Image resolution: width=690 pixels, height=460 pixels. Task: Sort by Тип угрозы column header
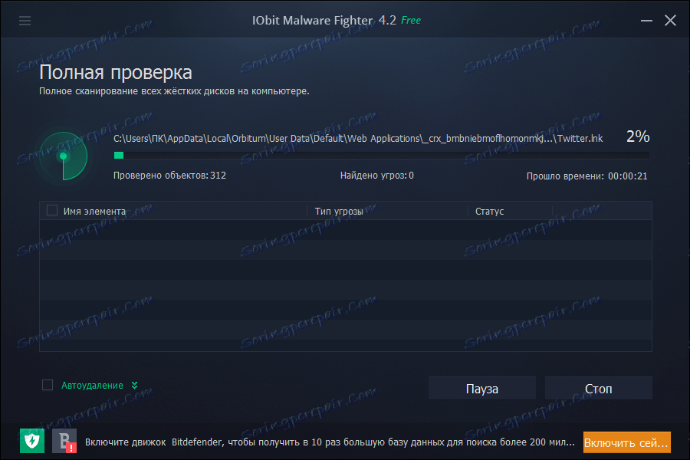coord(339,212)
